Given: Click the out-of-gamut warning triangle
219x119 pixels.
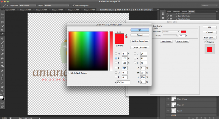Looking at the screenshot, I should tap(126, 35).
